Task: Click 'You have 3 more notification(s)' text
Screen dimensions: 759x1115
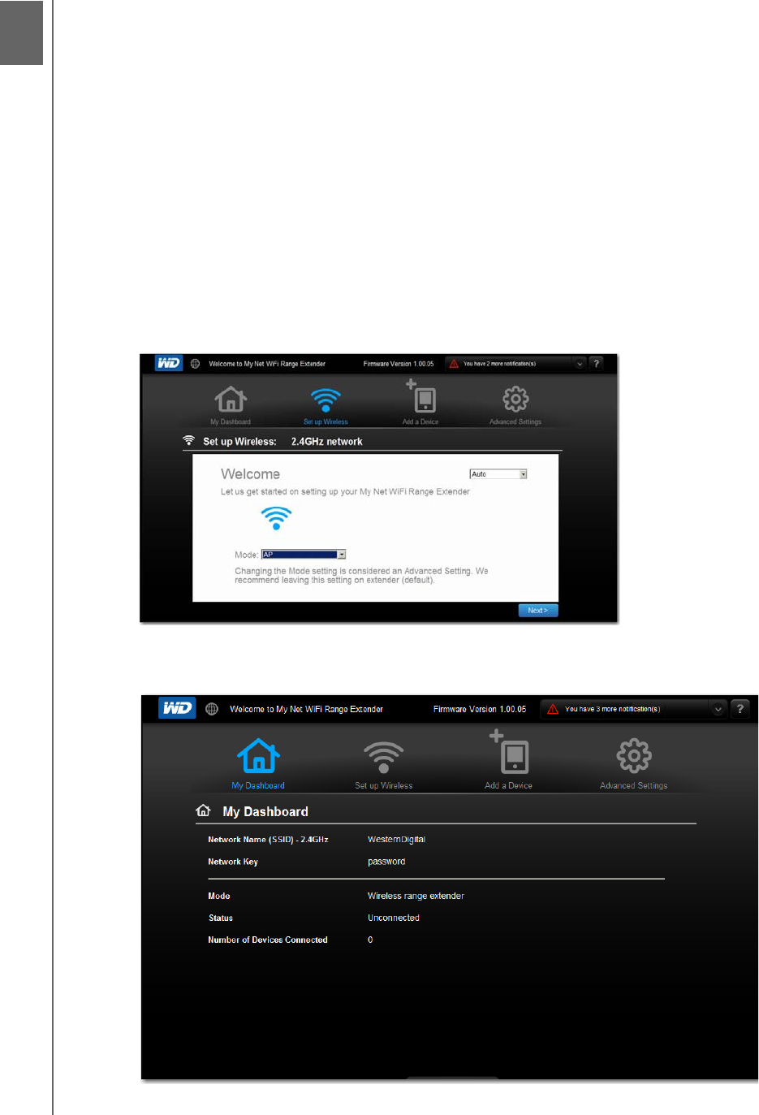Action: click(x=613, y=709)
